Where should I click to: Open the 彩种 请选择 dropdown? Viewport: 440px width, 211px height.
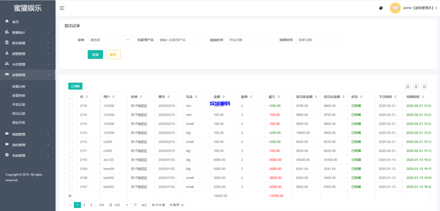click(110, 40)
